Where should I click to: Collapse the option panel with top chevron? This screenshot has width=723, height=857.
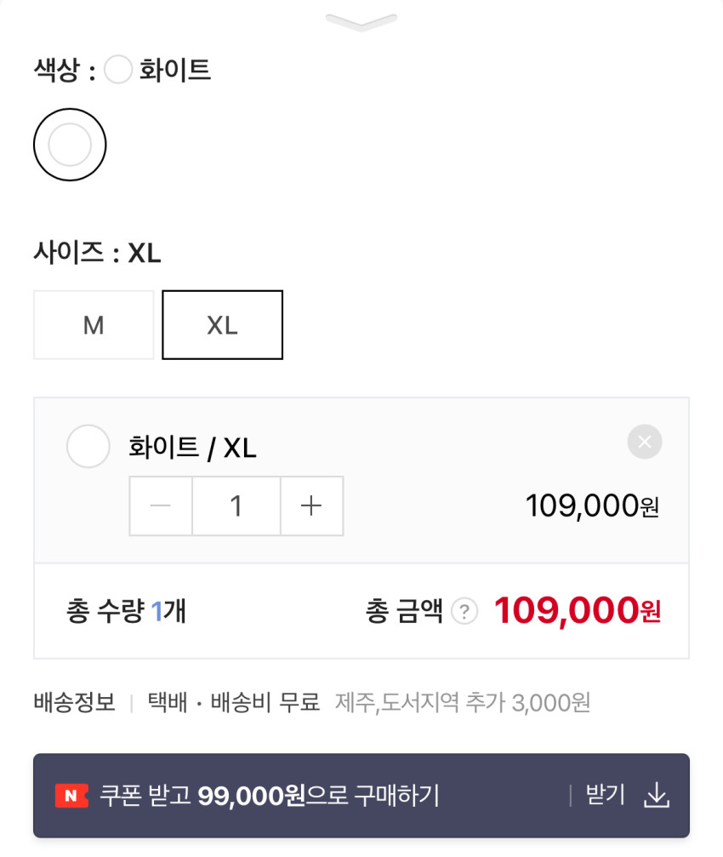pos(361,22)
